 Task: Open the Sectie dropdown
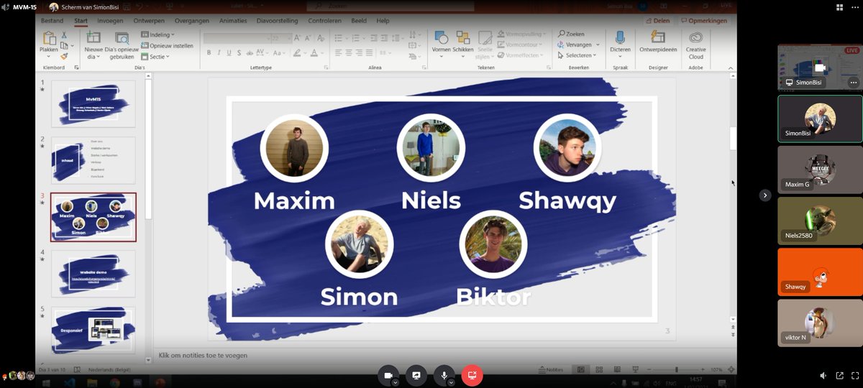point(155,56)
